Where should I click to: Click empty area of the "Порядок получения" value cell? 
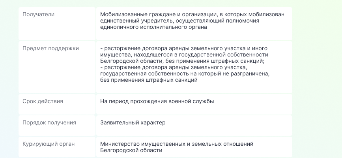pyautogui.click(x=229, y=129)
